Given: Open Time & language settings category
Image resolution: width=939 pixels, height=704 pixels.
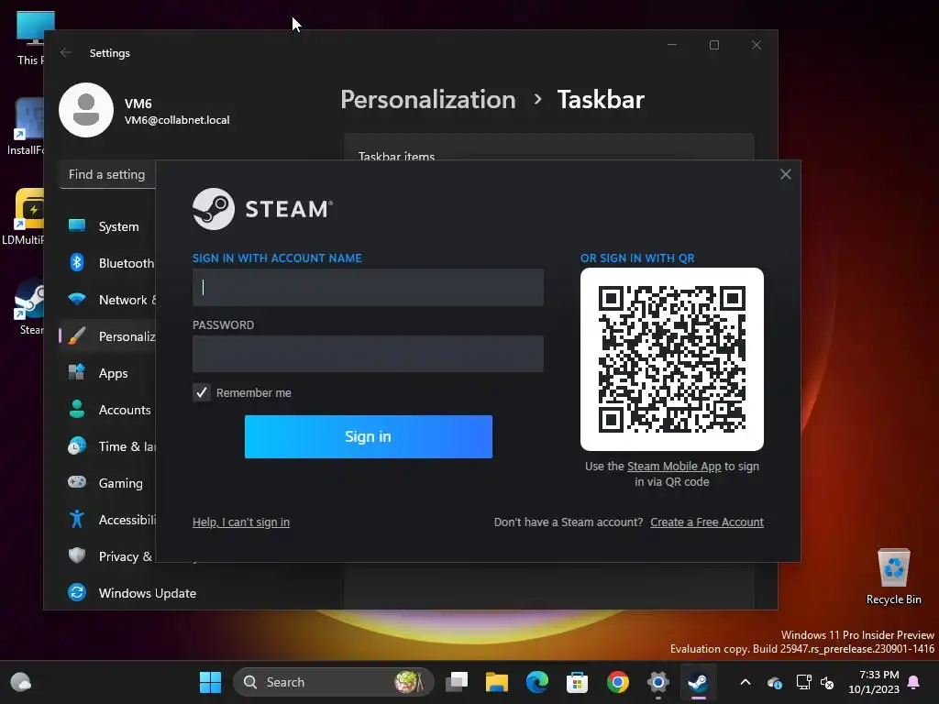Looking at the screenshot, I should (x=108, y=446).
